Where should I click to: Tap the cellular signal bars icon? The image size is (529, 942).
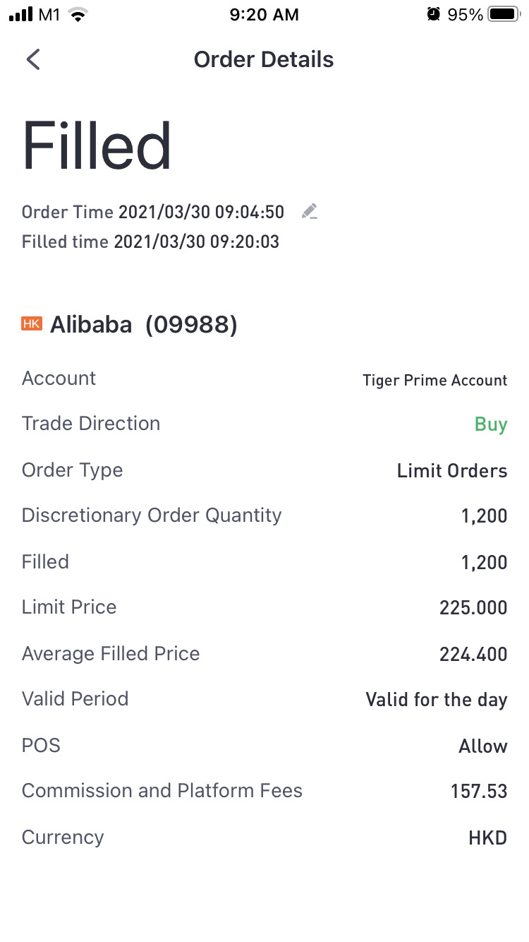pos(21,15)
